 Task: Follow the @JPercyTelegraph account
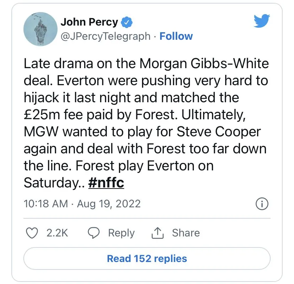(x=176, y=36)
